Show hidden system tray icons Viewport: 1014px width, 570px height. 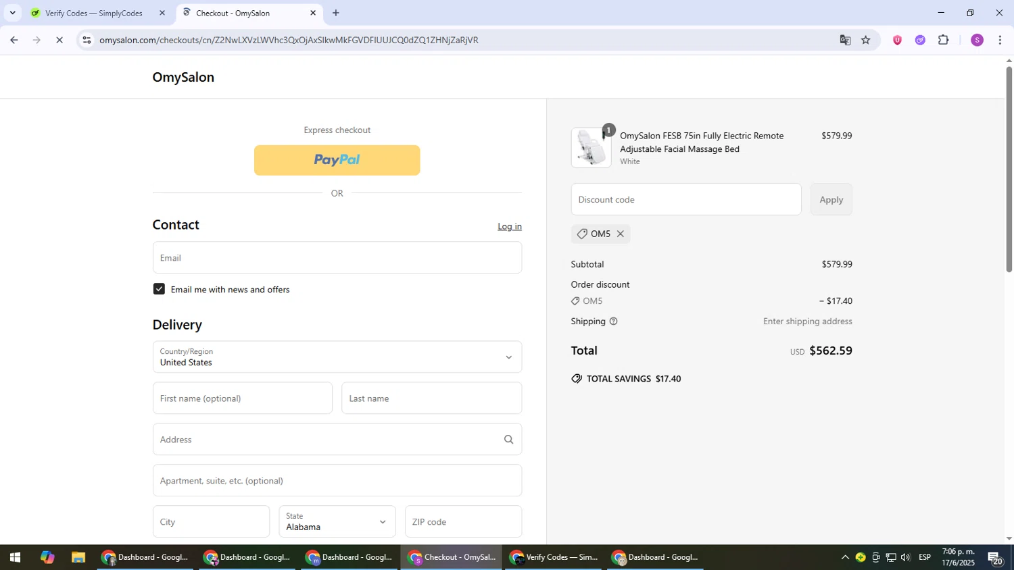tap(845, 557)
